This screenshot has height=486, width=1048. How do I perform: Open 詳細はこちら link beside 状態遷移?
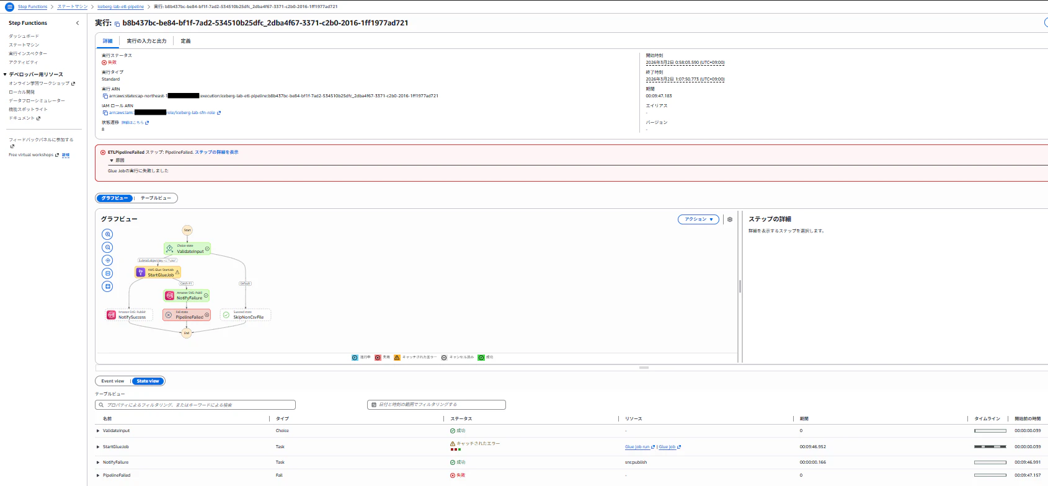click(x=135, y=123)
